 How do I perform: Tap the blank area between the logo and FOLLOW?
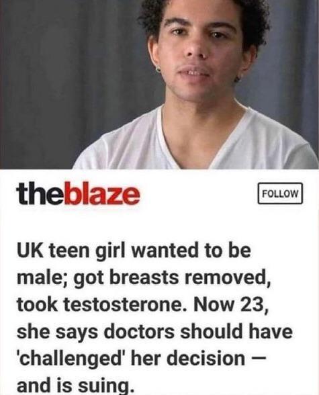(x=199, y=194)
